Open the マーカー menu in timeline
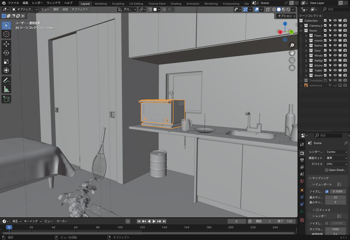Screen dimensions: 350x240 pos(62,221)
